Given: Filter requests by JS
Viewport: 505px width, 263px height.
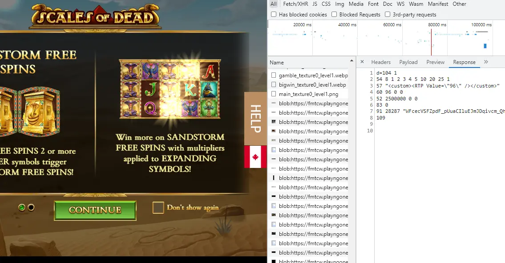Looking at the screenshot, I should point(315,4).
